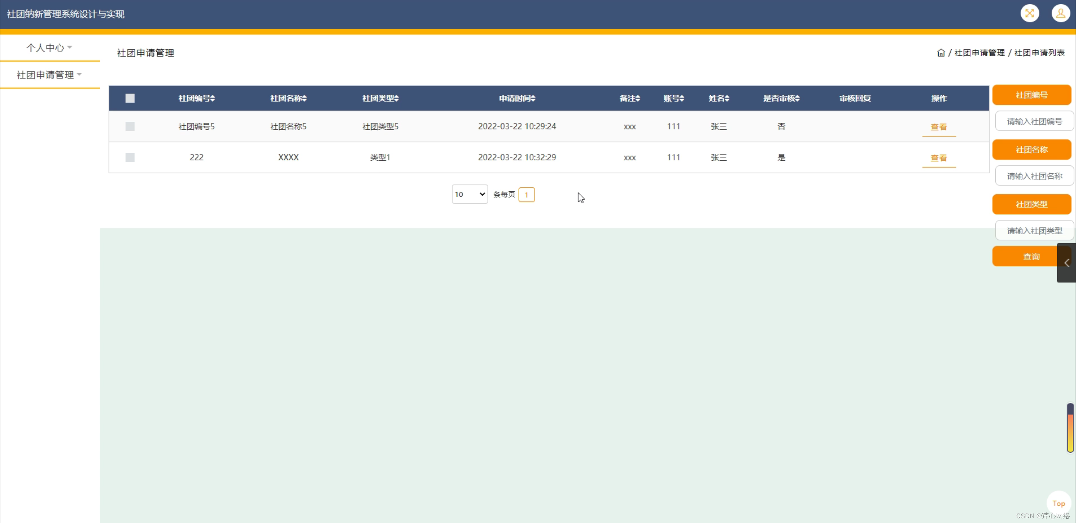Viewport: 1076px width, 523px height.
Task: Sort by 社团编号 column arrows
Action: point(212,98)
